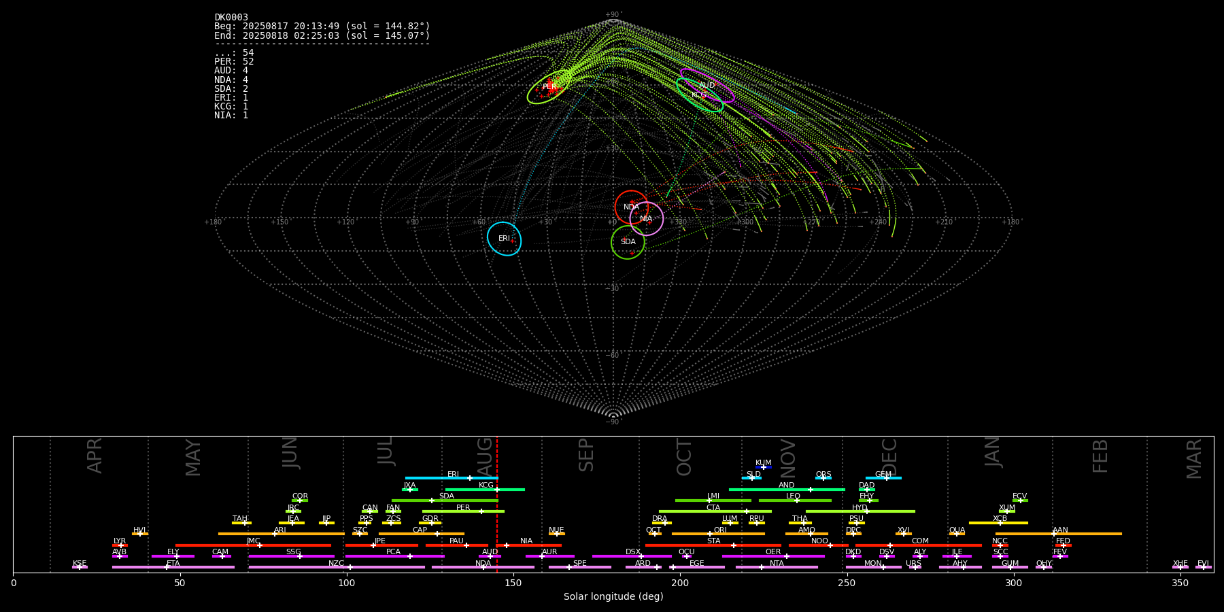The height and width of the screenshot is (612, 1224).
Task: Click the station ID text 'DK0003'
Action: tap(231, 18)
